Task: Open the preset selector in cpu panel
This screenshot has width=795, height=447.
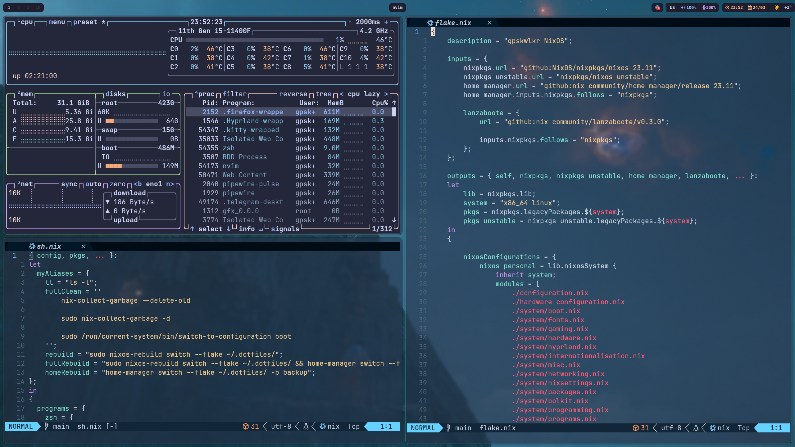Action: [85, 22]
